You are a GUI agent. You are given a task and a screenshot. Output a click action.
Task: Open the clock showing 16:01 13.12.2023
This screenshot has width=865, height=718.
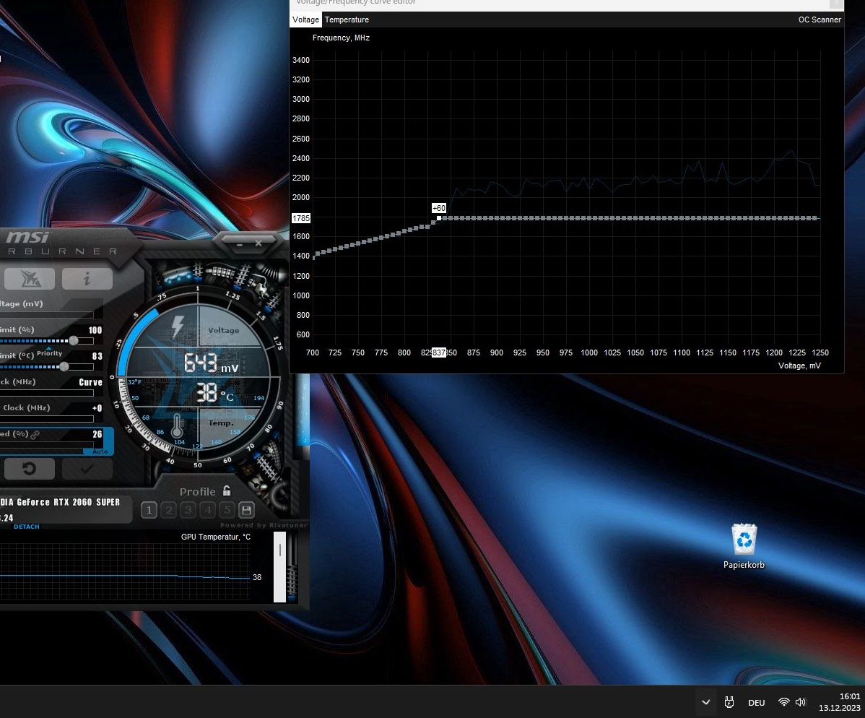click(839, 702)
